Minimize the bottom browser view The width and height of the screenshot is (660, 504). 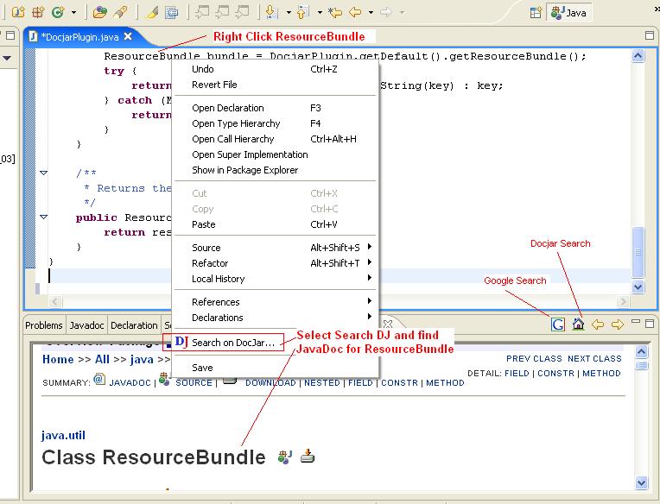[636, 322]
